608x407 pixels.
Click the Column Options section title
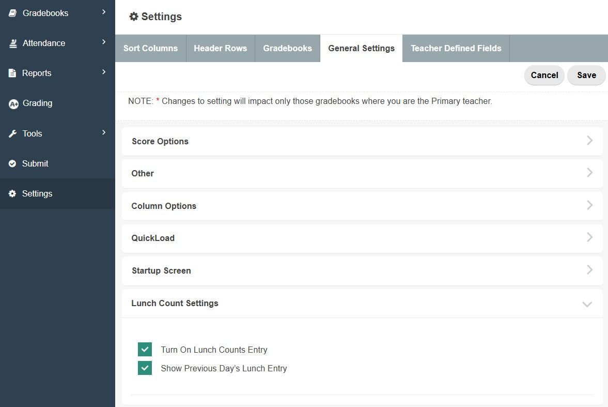coord(164,206)
